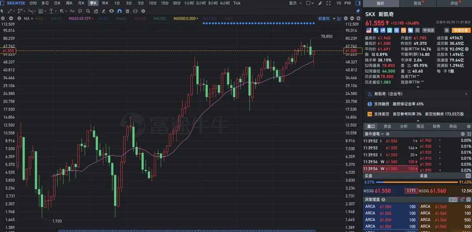The height and width of the screenshot is (232, 472).
Task: Pin the chart with the pin icon
Action: 358,11
